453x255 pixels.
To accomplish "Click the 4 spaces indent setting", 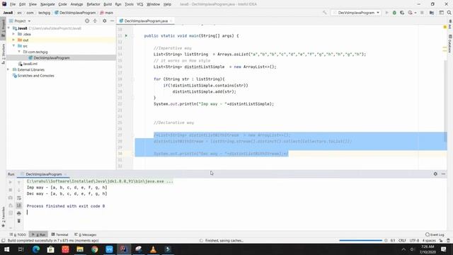I will pos(429,241).
